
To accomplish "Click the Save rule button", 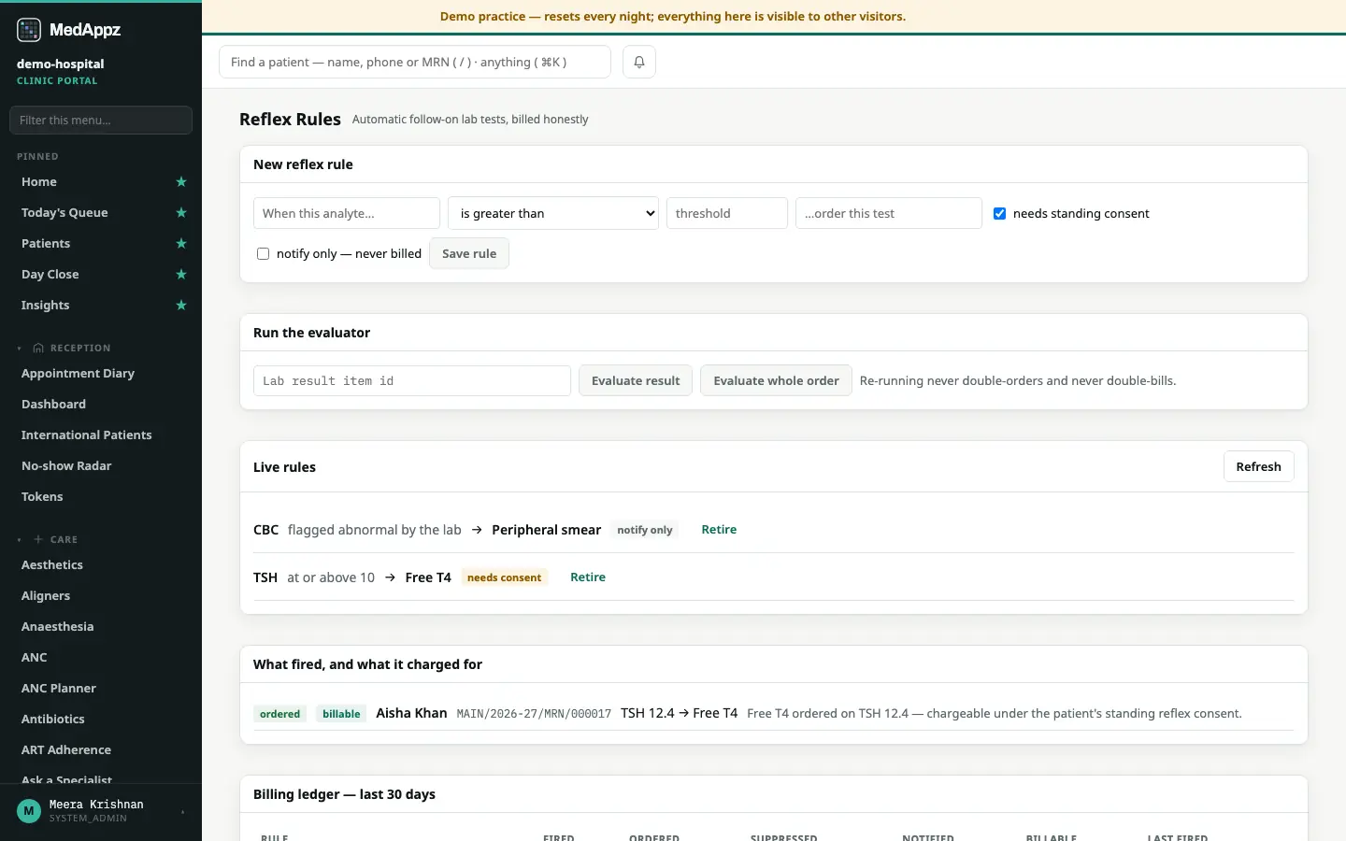I will pyautogui.click(x=469, y=253).
